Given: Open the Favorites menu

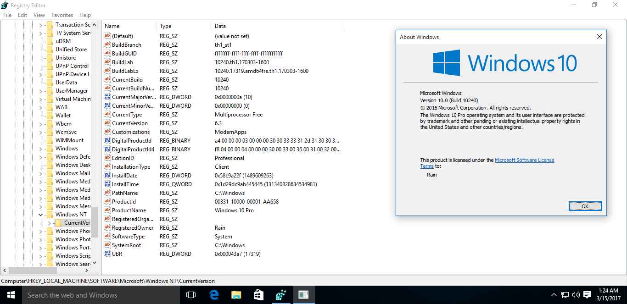Looking at the screenshot, I should (62, 15).
